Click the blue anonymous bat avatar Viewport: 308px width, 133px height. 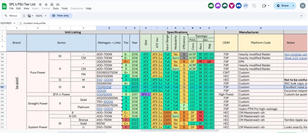tap(239, 6)
